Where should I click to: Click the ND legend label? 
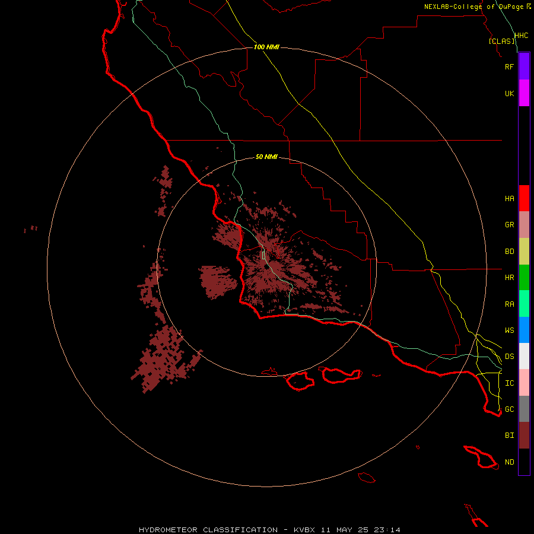[509, 462]
